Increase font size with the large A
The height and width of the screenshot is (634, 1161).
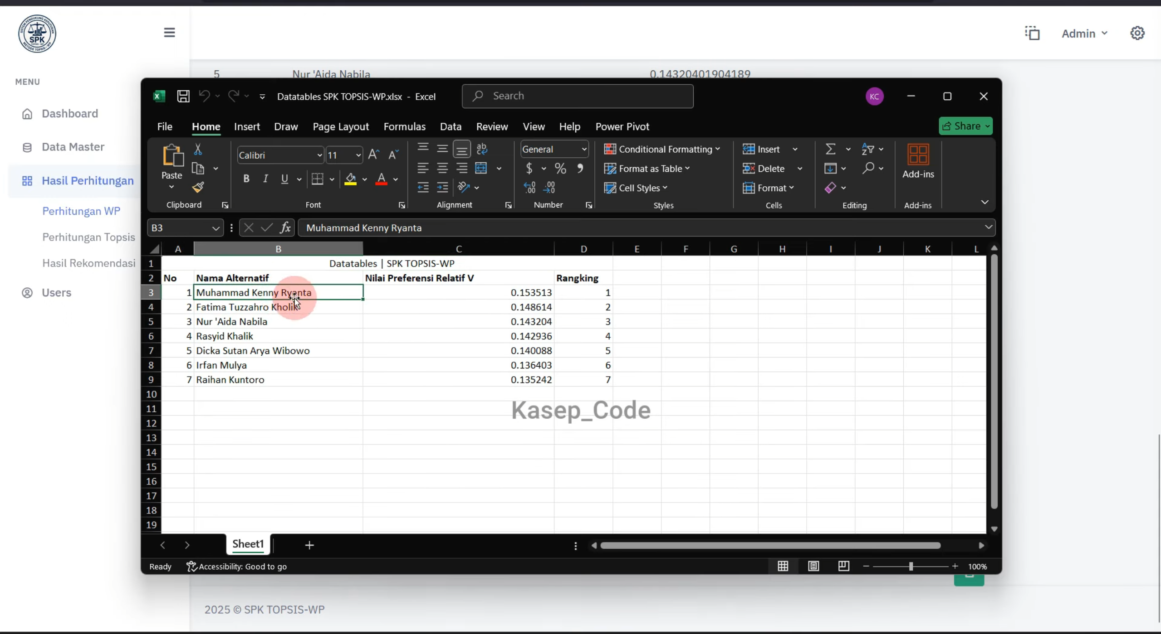(373, 155)
